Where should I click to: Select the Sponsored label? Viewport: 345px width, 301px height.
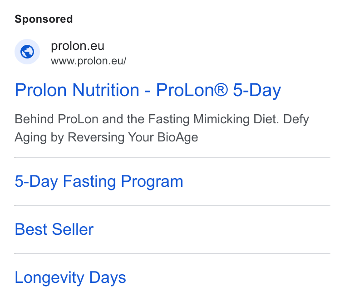(44, 19)
